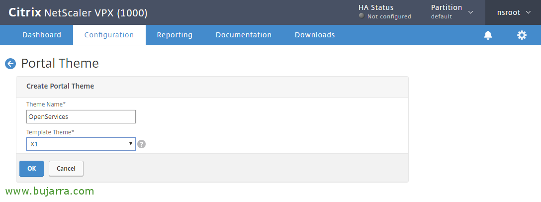Focus the Theme Name input field
This screenshot has width=541, height=202.
pos(81,117)
